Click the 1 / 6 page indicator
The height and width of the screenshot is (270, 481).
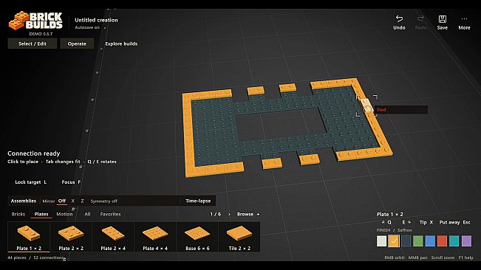tap(215, 214)
